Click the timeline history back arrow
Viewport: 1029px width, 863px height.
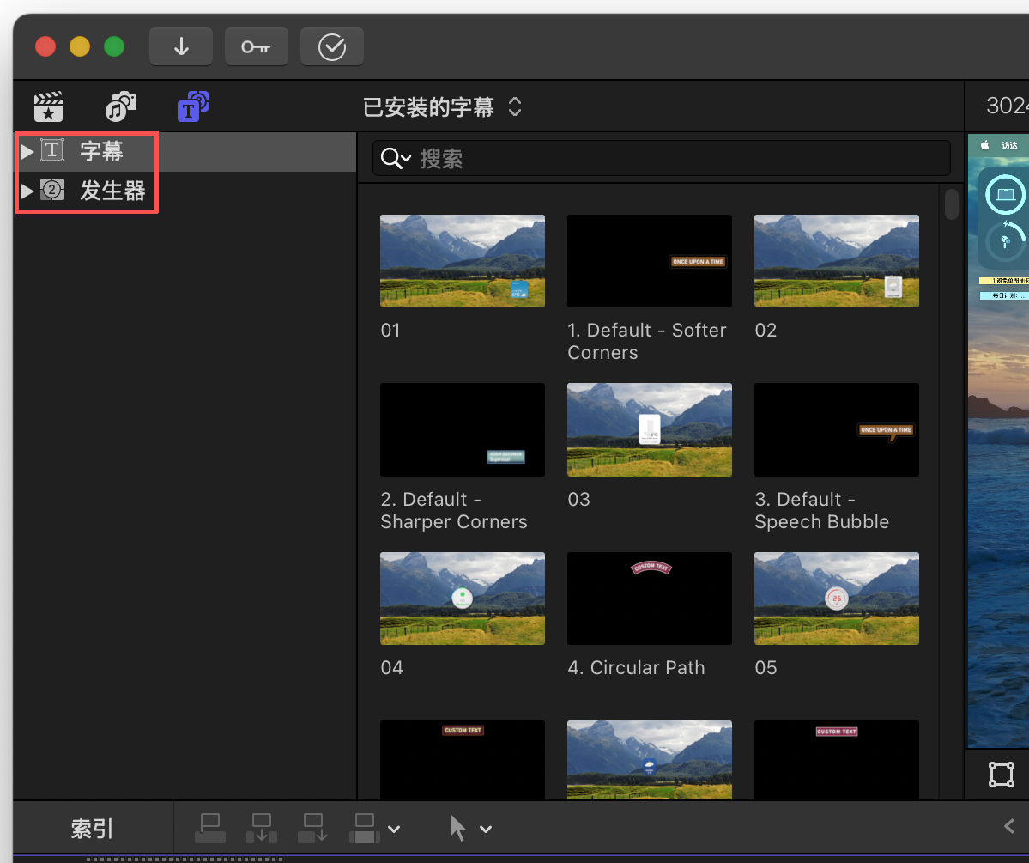[1009, 826]
